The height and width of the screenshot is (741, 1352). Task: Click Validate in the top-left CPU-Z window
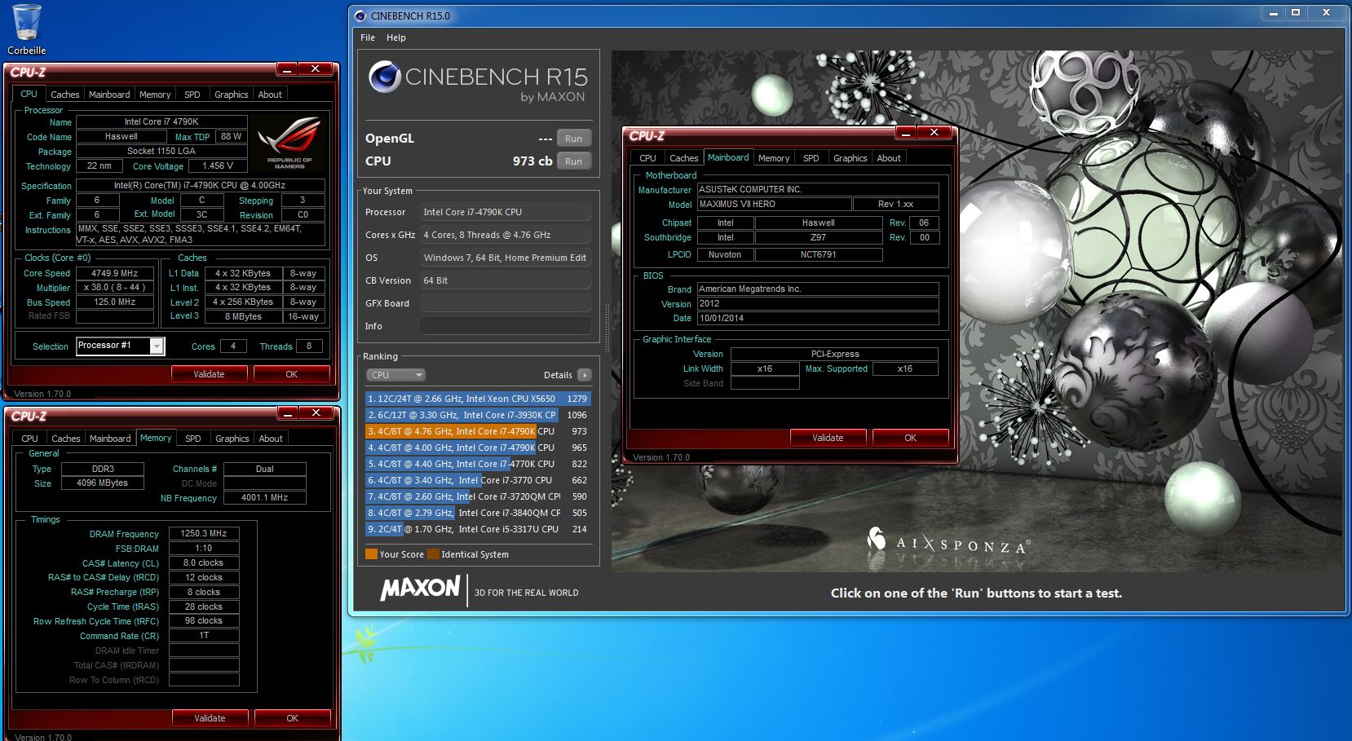pyautogui.click(x=210, y=374)
